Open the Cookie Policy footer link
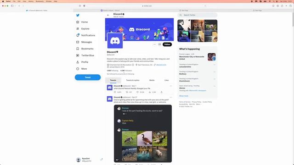 pyautogui.click(x=207, y=102)
